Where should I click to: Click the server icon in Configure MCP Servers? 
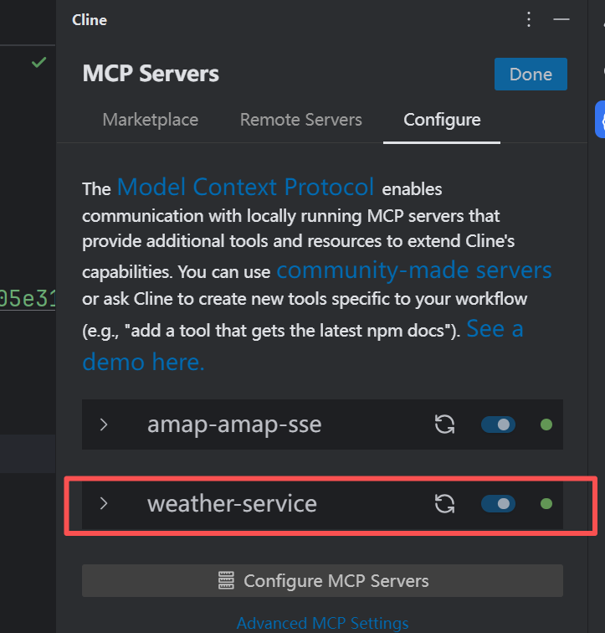(226, 580)
